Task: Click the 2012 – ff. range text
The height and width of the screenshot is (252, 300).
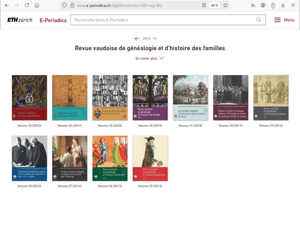Action: coord(150,39)
